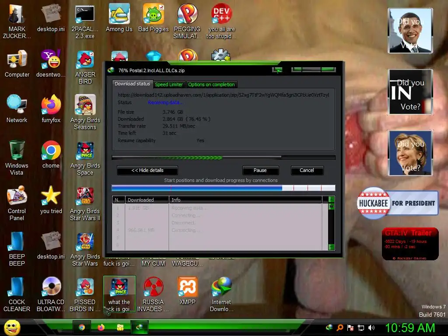
Task: Open Angry Birds Space shortcut
Action: pos(85,157)
